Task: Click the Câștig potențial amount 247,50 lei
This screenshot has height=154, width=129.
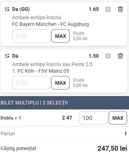Action: click(112, 148)
